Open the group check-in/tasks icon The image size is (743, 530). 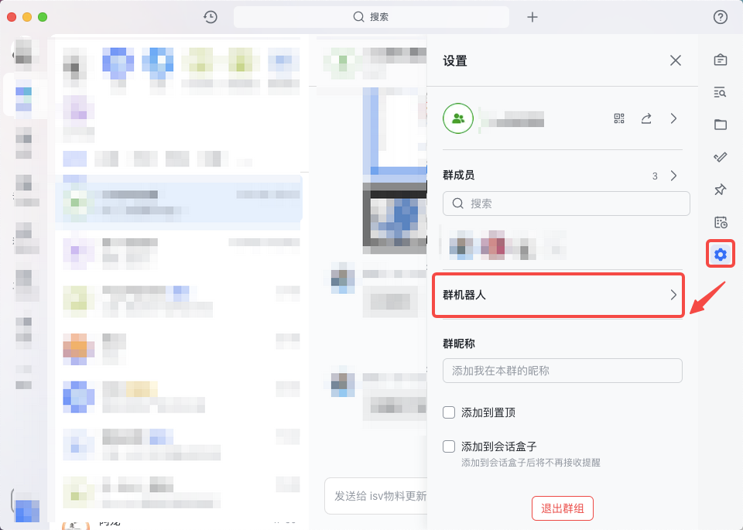[x=720, y=157]
